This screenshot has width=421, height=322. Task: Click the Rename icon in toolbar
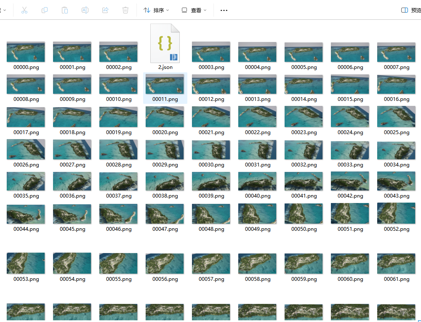85,10
